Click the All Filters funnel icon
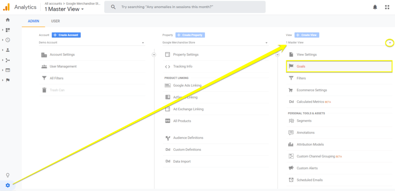Viewport: 395px width, 191px height. tap(44, 78)
